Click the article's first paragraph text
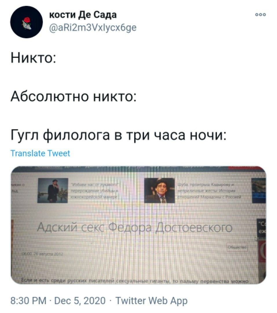Screen dimensions: 277x313 tap(135, 281)
